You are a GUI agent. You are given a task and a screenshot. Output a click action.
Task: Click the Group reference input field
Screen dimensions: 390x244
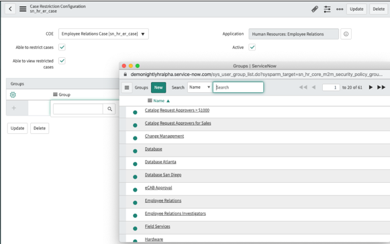[x=78, y=109]
